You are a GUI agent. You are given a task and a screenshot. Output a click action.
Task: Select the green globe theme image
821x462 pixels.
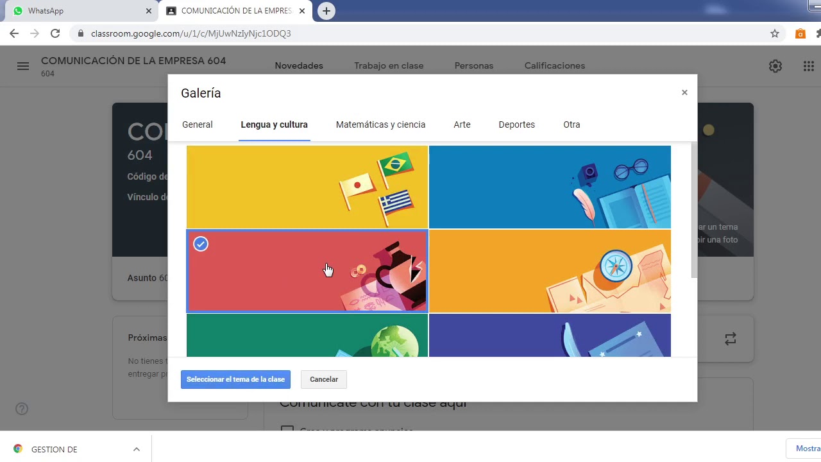click(x=307, y=335)
